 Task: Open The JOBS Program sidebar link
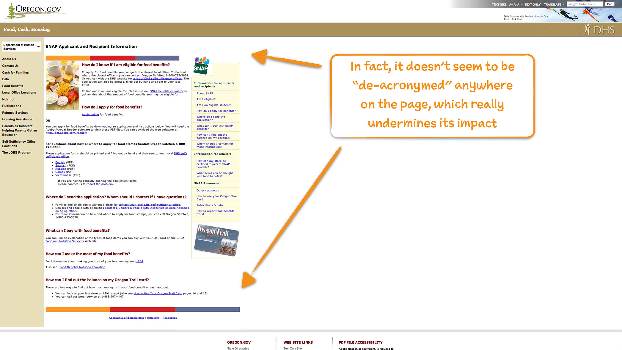pyautogui.click(x=17, y=153)
